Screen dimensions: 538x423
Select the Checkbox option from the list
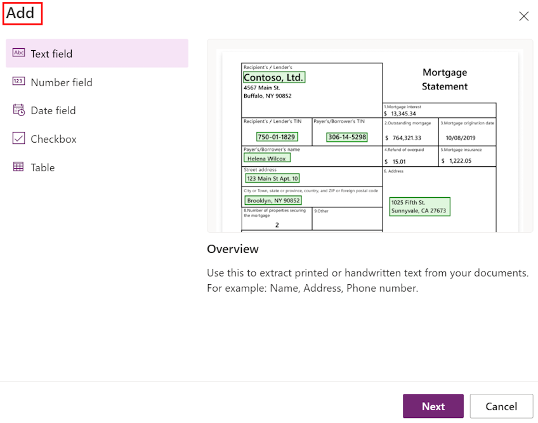pyautogui.click(x=53, y=138)
